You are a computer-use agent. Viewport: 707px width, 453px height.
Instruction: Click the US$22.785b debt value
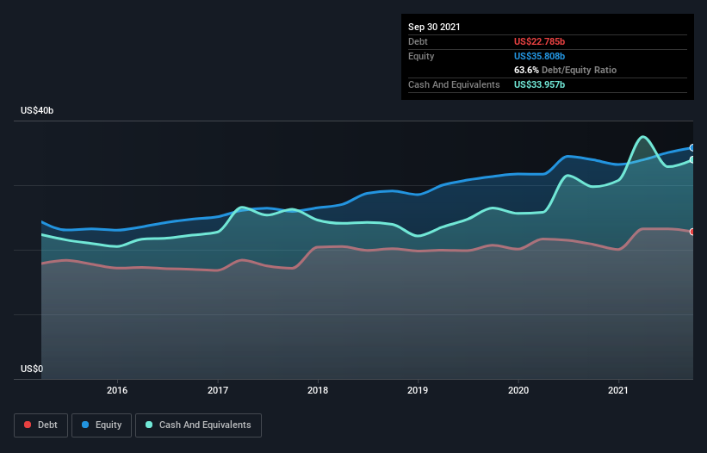(x=539, y=41)
